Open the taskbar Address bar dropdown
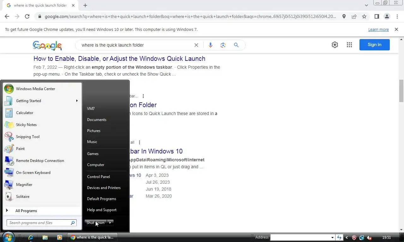The image size is (404, 242). pos(332,238)
